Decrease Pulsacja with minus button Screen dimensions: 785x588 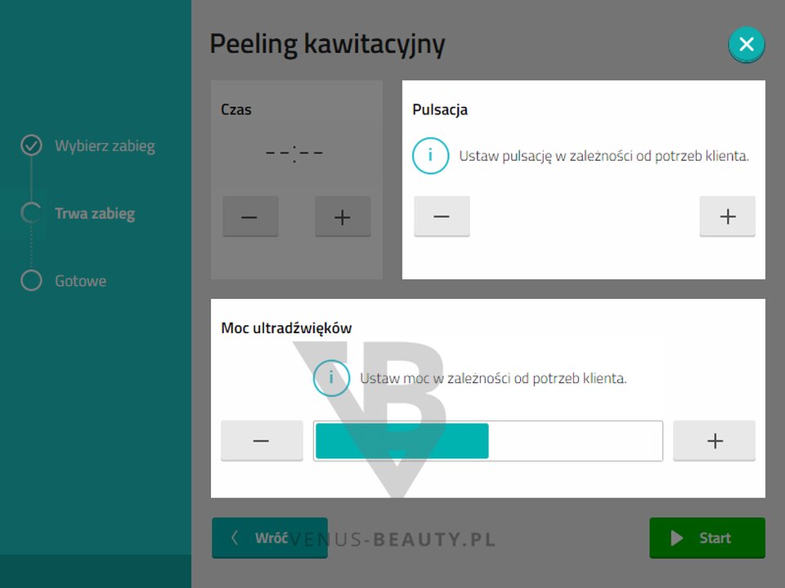(442, 216)
